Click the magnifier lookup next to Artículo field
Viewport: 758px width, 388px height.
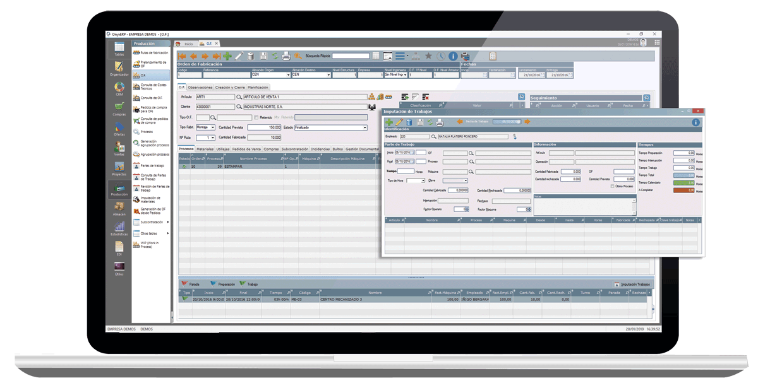pos(239,97)
